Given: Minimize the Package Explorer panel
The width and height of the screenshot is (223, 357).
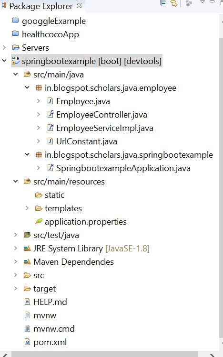Looking at the screenshot, I should point(212,1).
